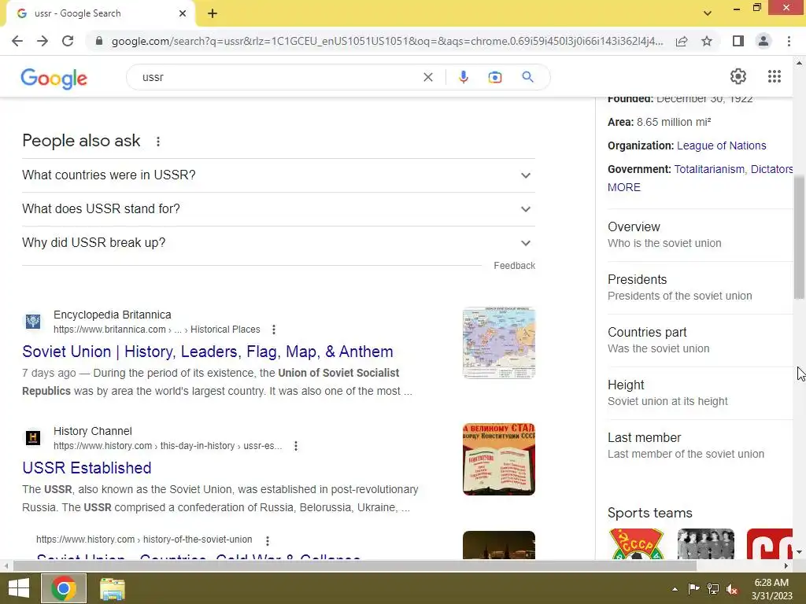Open History Channel result options menu
This screenshot has width=806, height=604.
[x=296, y=446]
